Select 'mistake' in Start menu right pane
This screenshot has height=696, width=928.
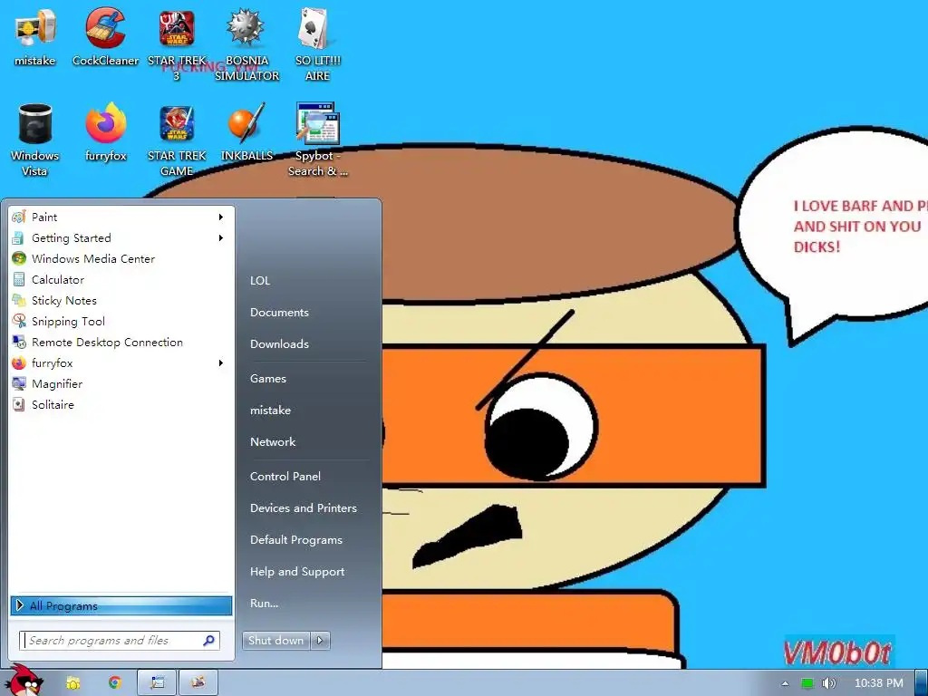[270, 411]
